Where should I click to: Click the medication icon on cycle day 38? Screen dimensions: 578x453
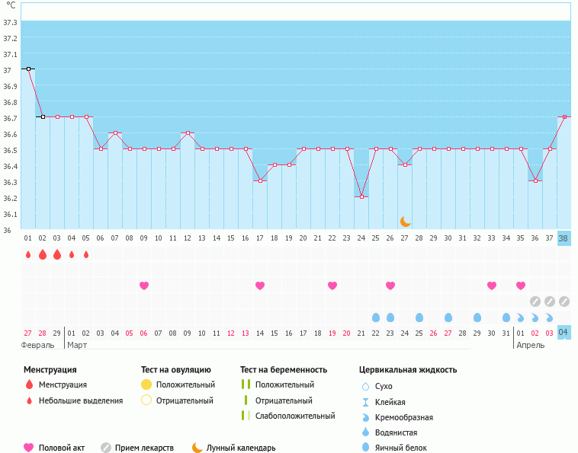pos(564,301)
